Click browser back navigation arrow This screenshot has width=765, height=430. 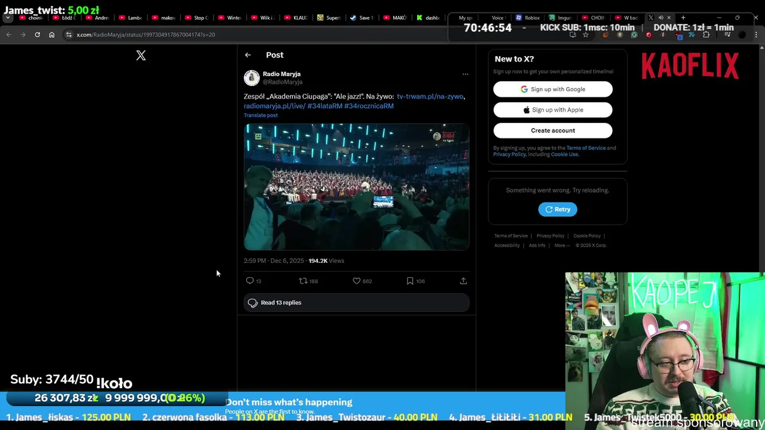tap(8, 35)
